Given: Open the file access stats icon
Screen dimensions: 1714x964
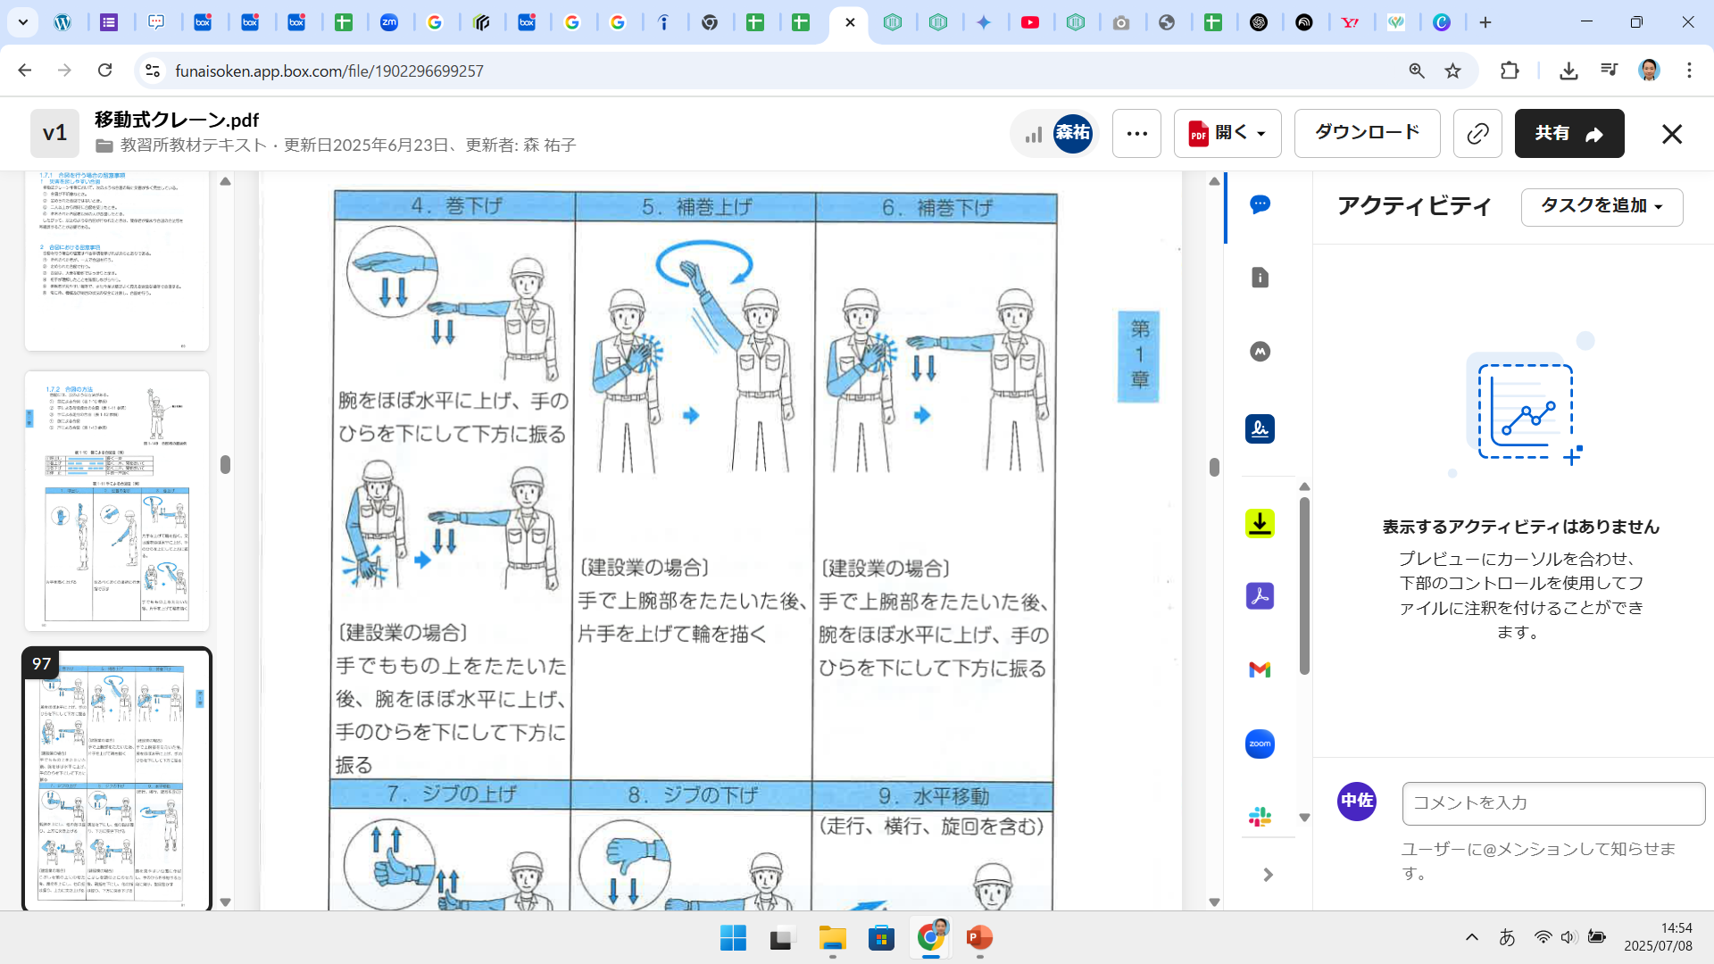Looking at the screenshot, I should (1034, 134).
